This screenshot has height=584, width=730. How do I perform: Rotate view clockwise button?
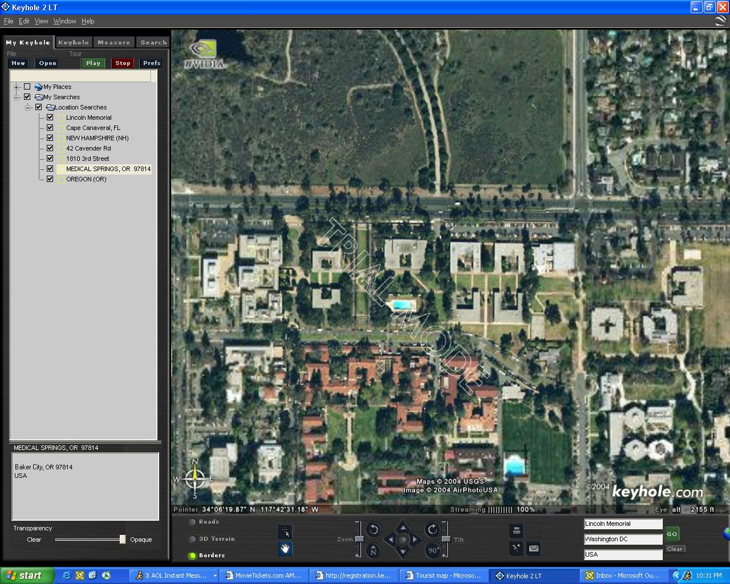433,529
